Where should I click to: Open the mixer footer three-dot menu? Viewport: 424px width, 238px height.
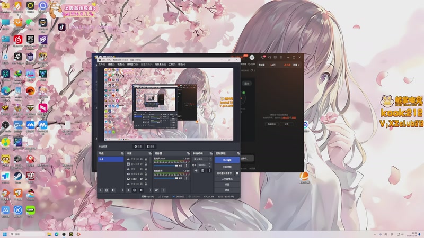click(163, 190)
